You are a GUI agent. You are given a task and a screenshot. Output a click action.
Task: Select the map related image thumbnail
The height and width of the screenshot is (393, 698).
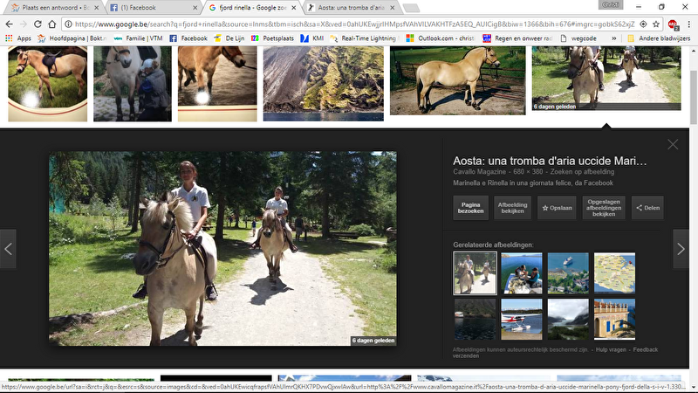(x=614, y=272)
